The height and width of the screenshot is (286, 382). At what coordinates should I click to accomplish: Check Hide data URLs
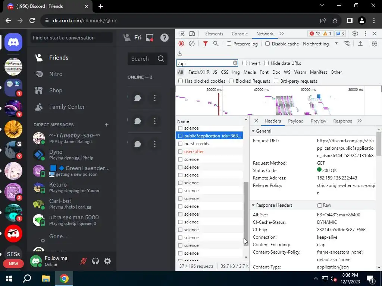tap(266, 63)
